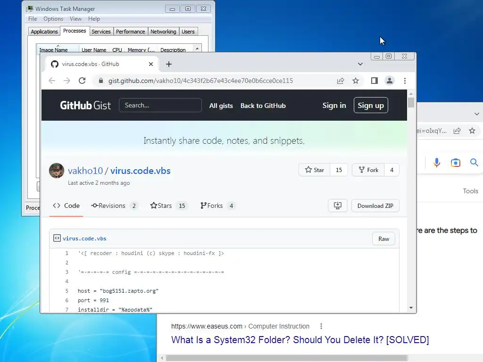Screen dimensions: 483x362
Task: Click the Sign up button
Action: [x=371, y=105]
